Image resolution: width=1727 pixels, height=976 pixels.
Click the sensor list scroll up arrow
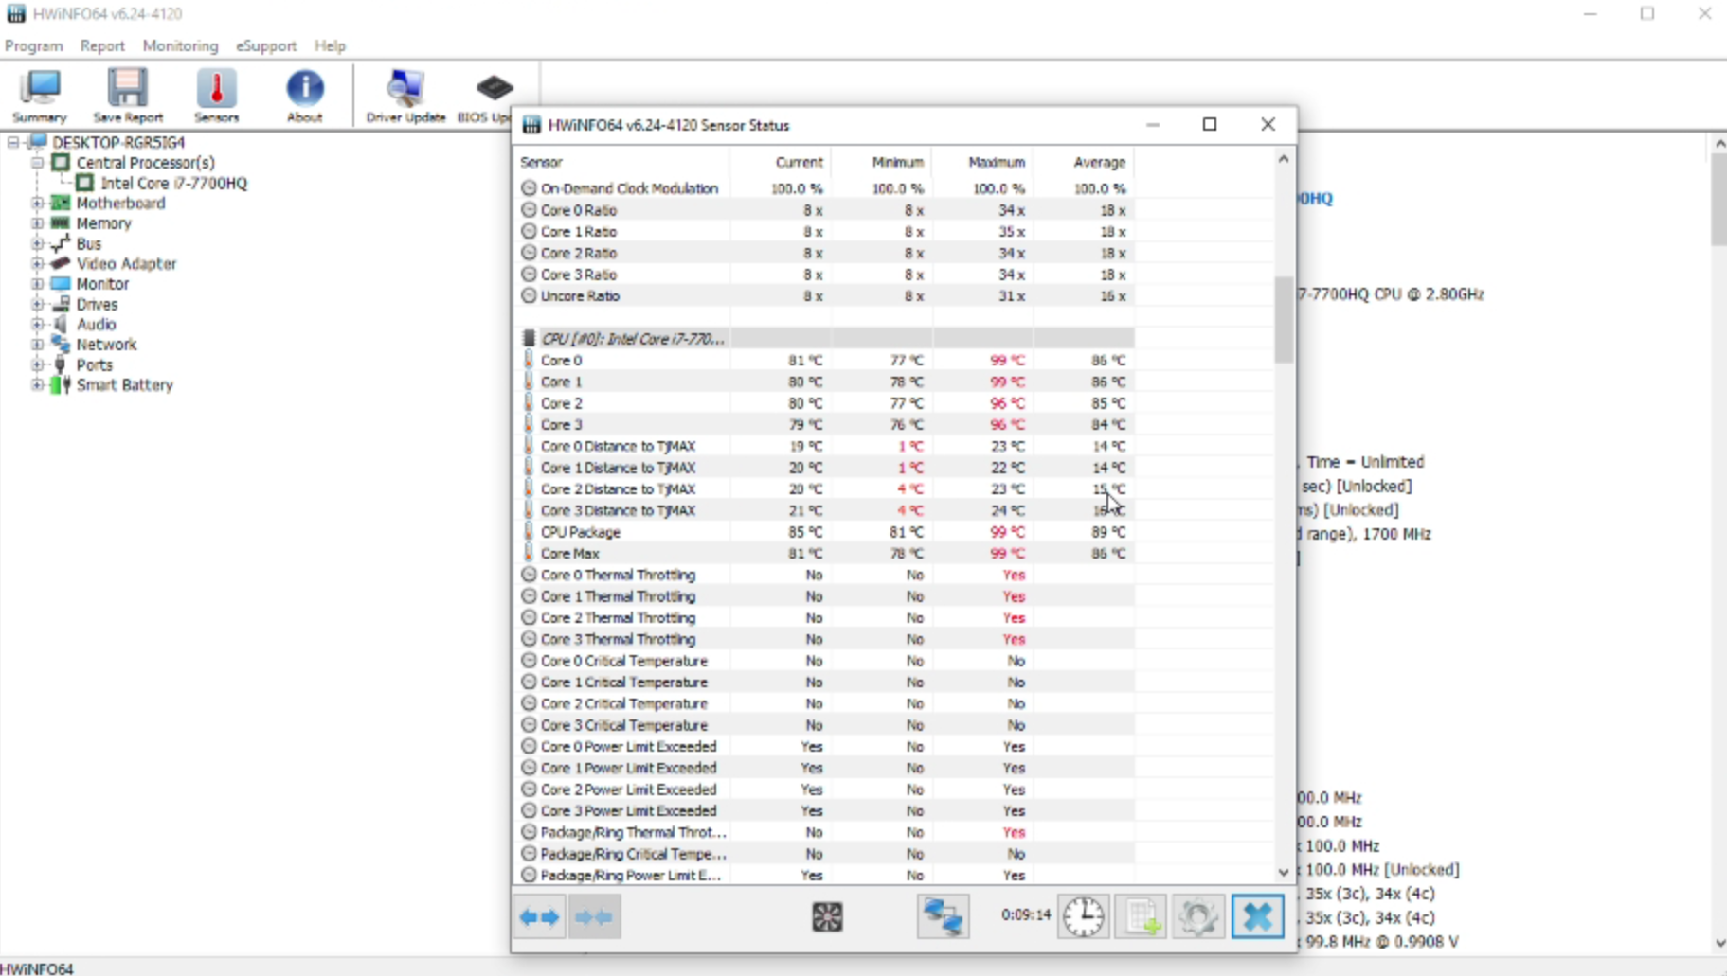[1284, 159]
